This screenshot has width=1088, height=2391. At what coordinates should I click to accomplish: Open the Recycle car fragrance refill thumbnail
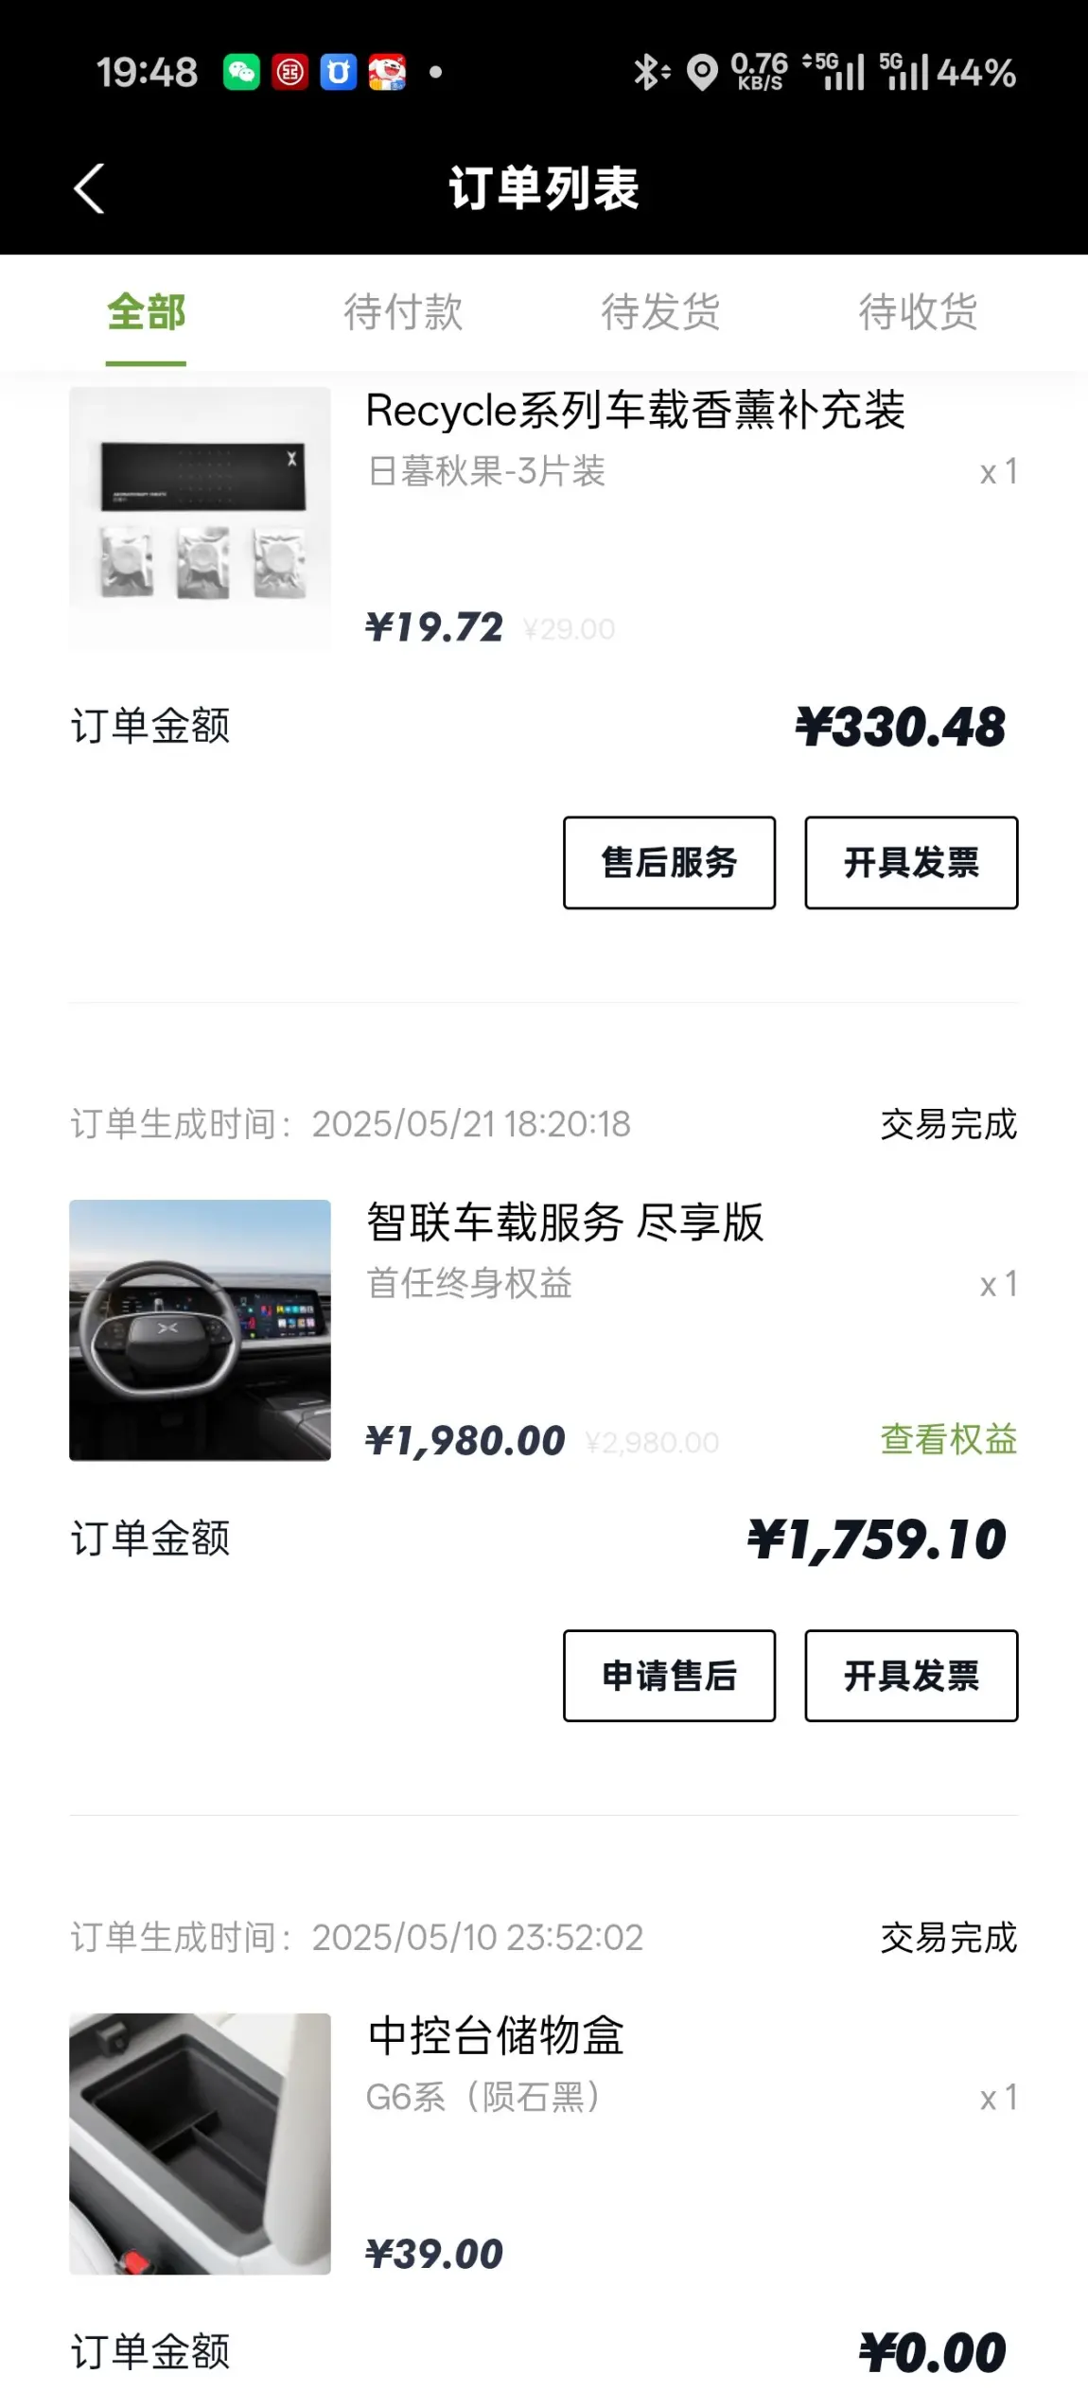coord(200,518)
